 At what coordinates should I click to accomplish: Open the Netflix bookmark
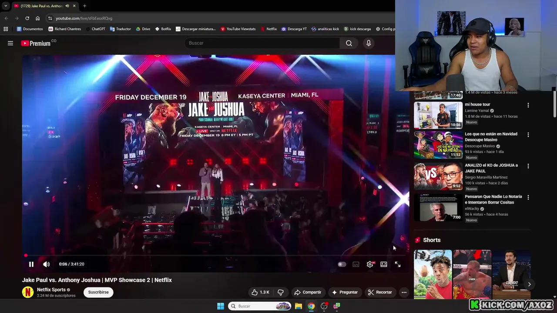(268, 29)
